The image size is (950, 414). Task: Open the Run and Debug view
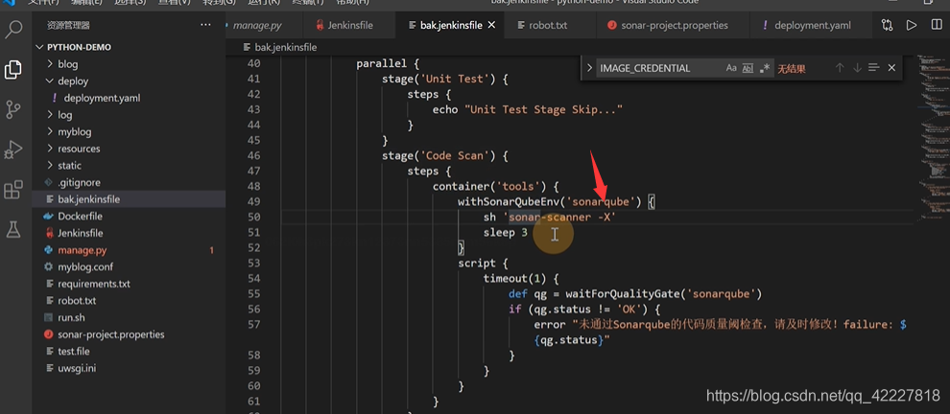click(x=13, y=149)
